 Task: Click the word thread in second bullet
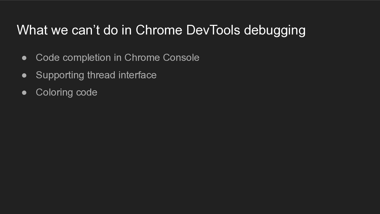101,75
